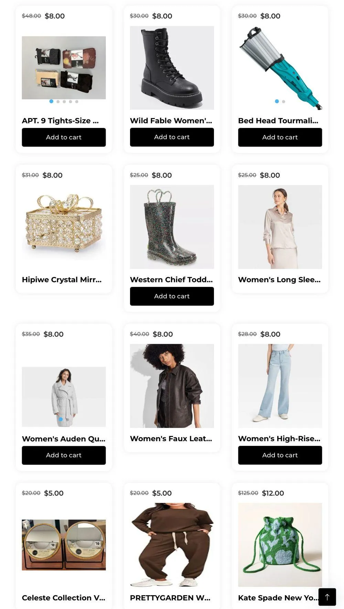Add Wild Fable Women's boots to cart

point(172,137)
